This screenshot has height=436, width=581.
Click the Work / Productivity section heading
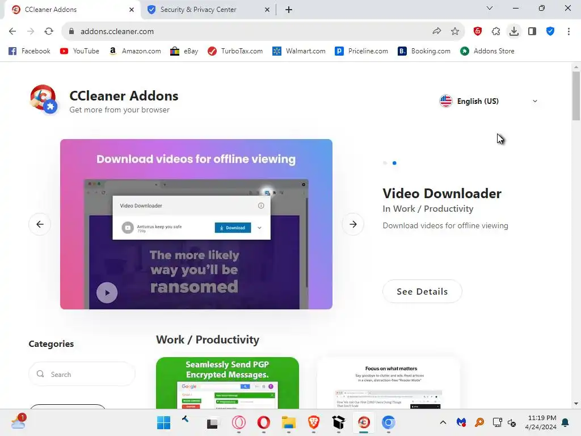point(208,339)
